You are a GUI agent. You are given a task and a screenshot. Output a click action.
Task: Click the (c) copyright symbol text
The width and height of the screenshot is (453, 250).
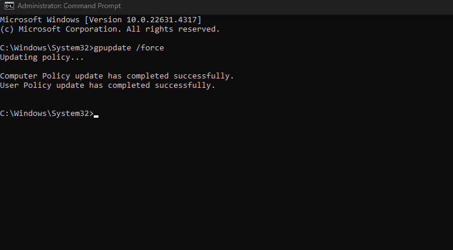(7, 29)
